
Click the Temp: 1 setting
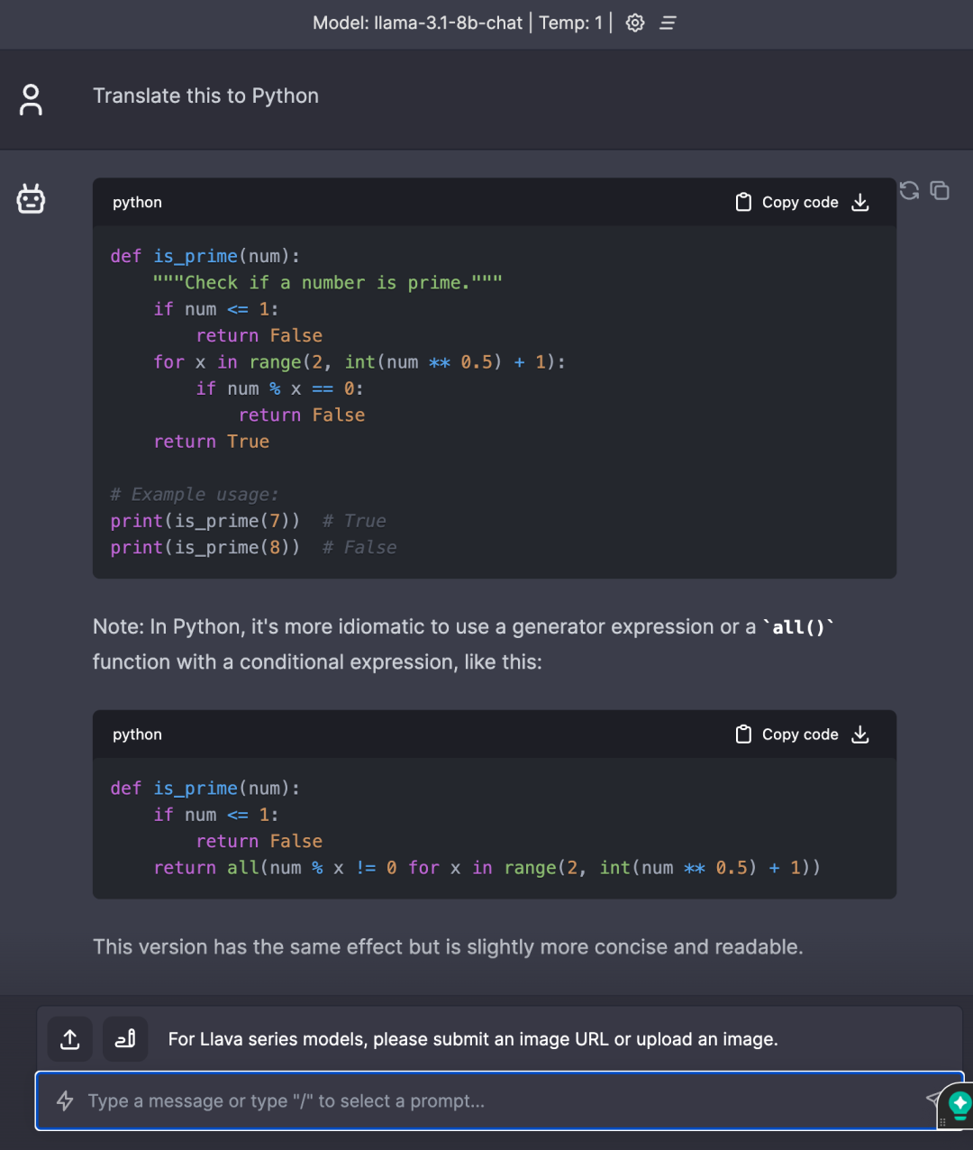[570, 23]
